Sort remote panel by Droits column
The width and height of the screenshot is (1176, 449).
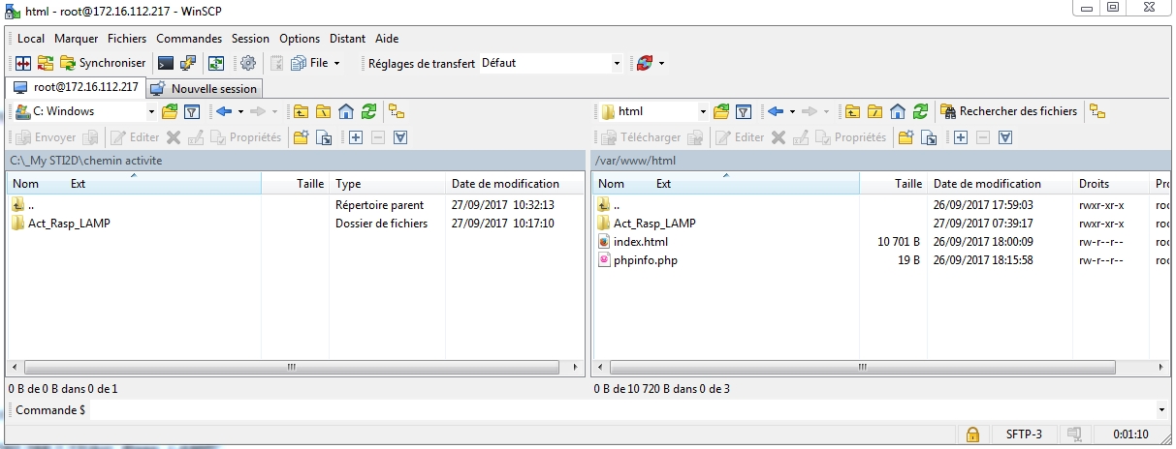[x=1111, y=184]
